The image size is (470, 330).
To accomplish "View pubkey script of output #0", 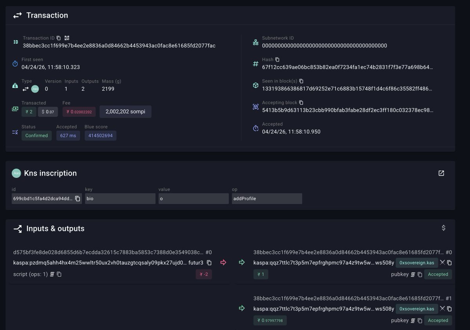I will tap(412, 274).
